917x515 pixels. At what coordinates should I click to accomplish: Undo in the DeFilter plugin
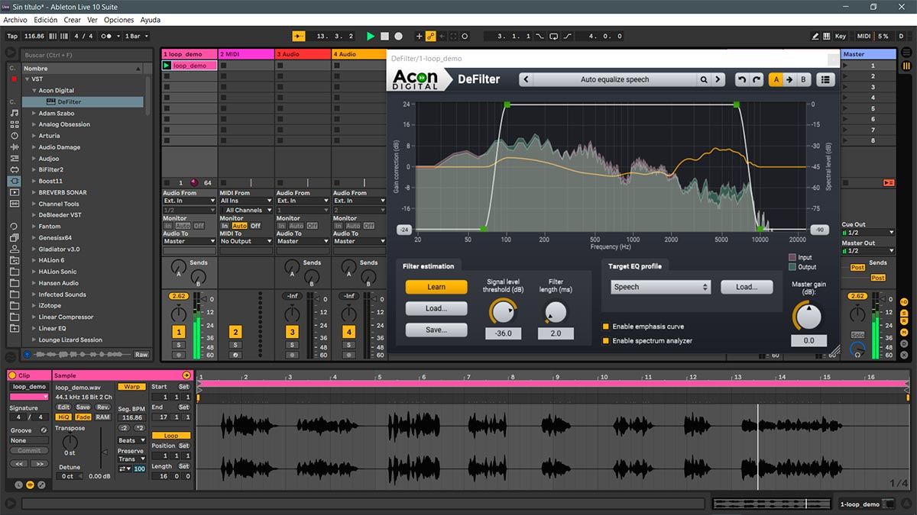pos(741,79)
